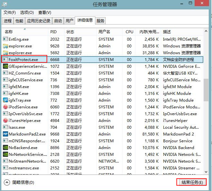Click the igfxCUIService.exe process icon

click(x=5, y=80)
